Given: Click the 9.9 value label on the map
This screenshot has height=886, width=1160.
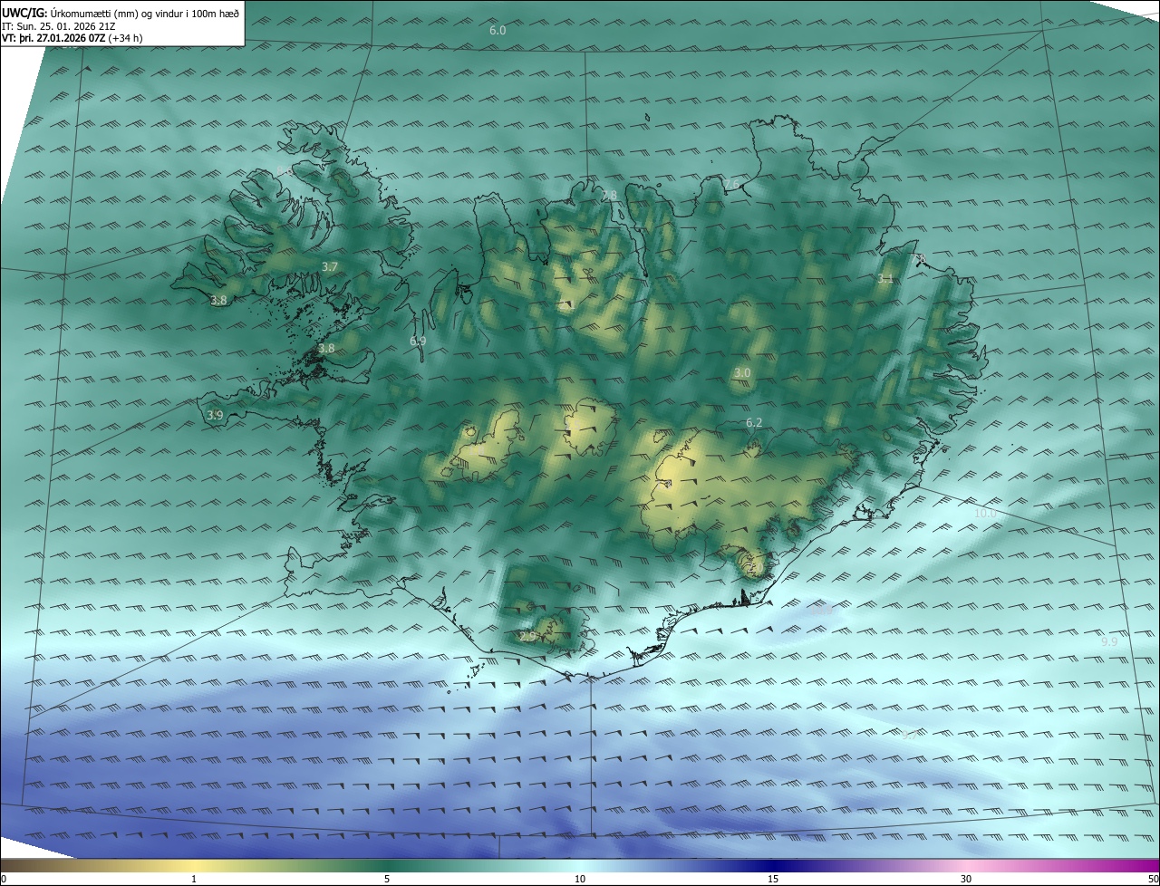Looking at the screenshot, I should (1109, 641).
